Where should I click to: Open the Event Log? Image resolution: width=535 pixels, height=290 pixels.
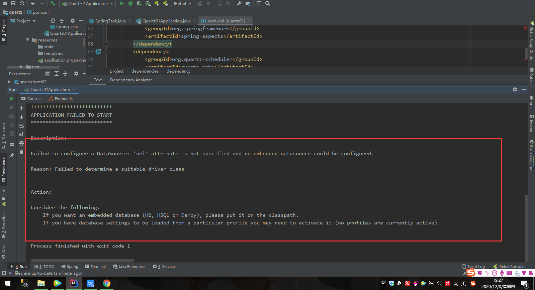tap(473, 267)
